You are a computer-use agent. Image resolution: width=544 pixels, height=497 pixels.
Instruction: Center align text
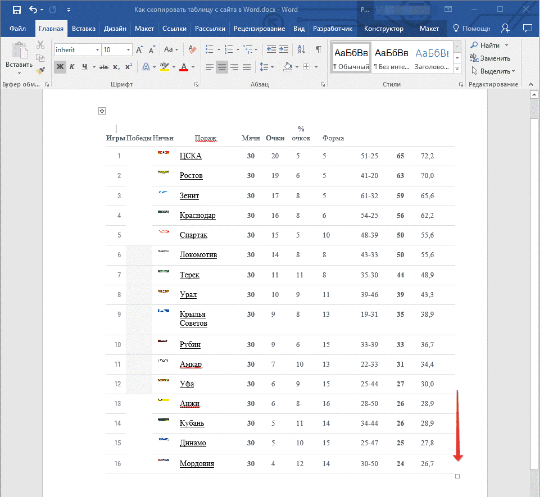tap(221, 67)
